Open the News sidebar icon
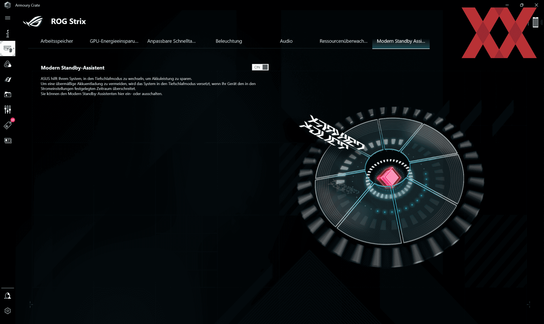 (x=8, y=141)
